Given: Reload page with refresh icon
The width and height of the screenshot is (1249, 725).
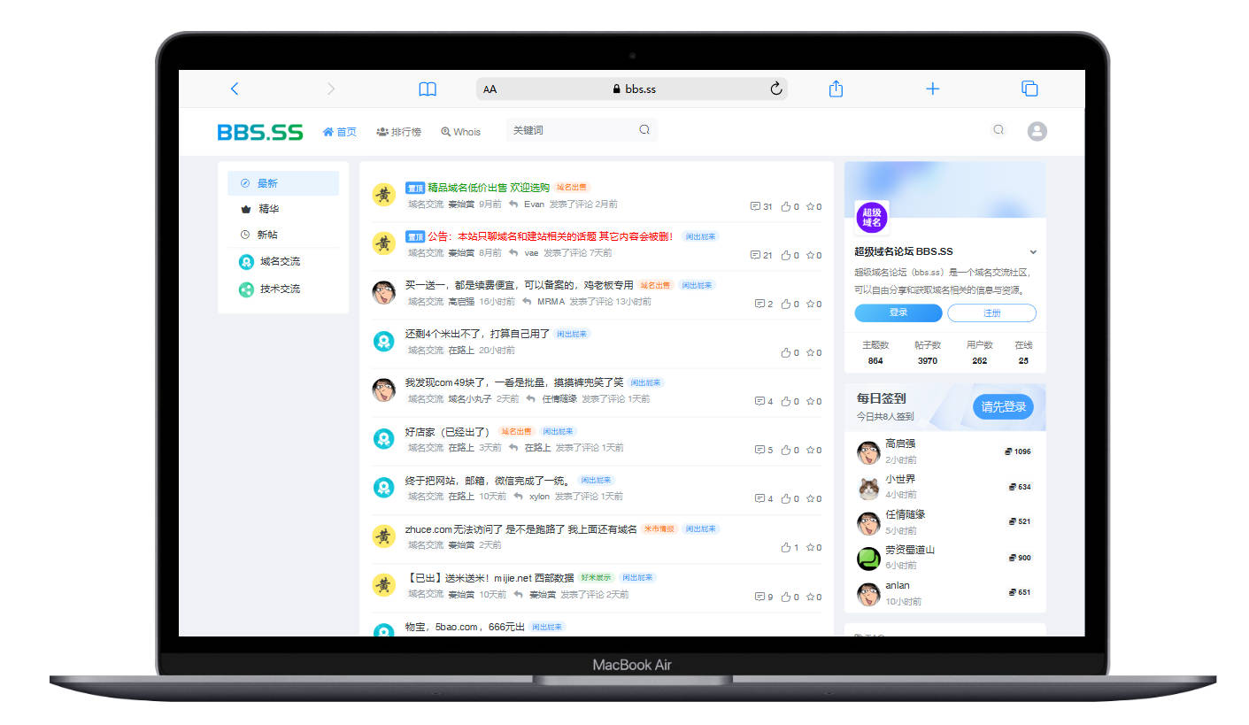Looking at the screenshot, I should coord(776,89).
